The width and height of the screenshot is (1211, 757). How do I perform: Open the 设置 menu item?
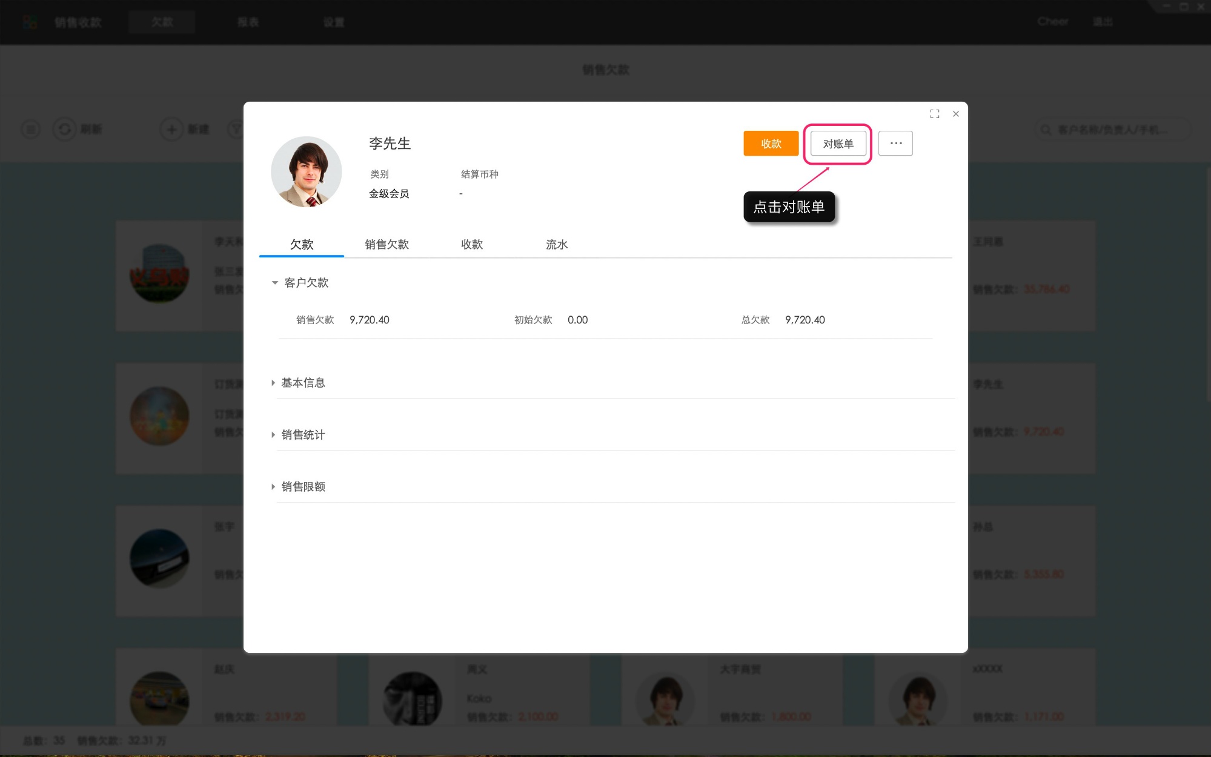tap(334, 22)
